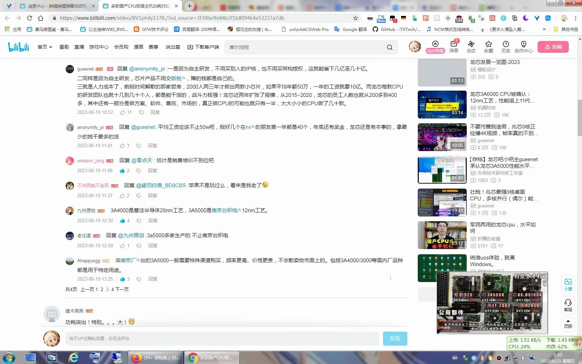Switch to 消息中心 browser tab
This screenshot has height=364, width=582.
pos(57,6)
